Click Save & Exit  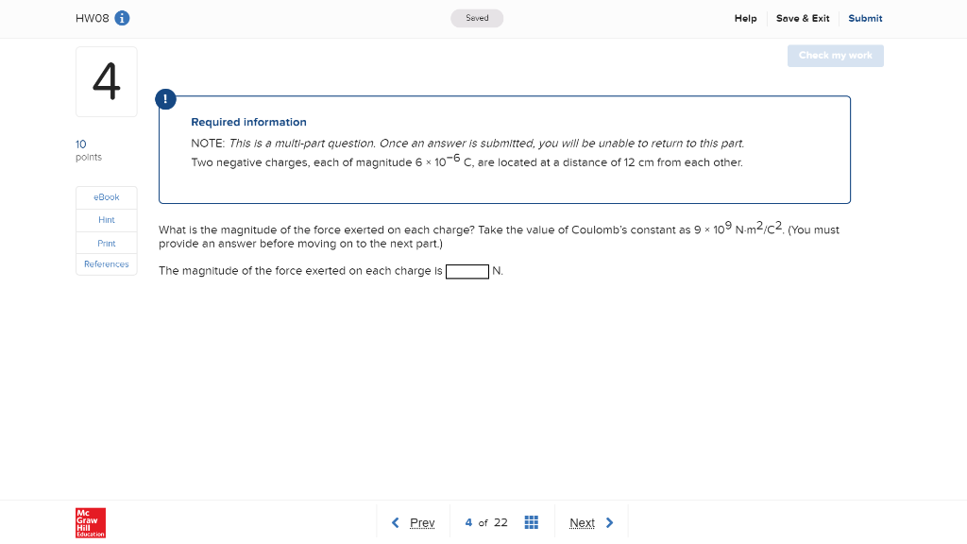coord(803,18)
